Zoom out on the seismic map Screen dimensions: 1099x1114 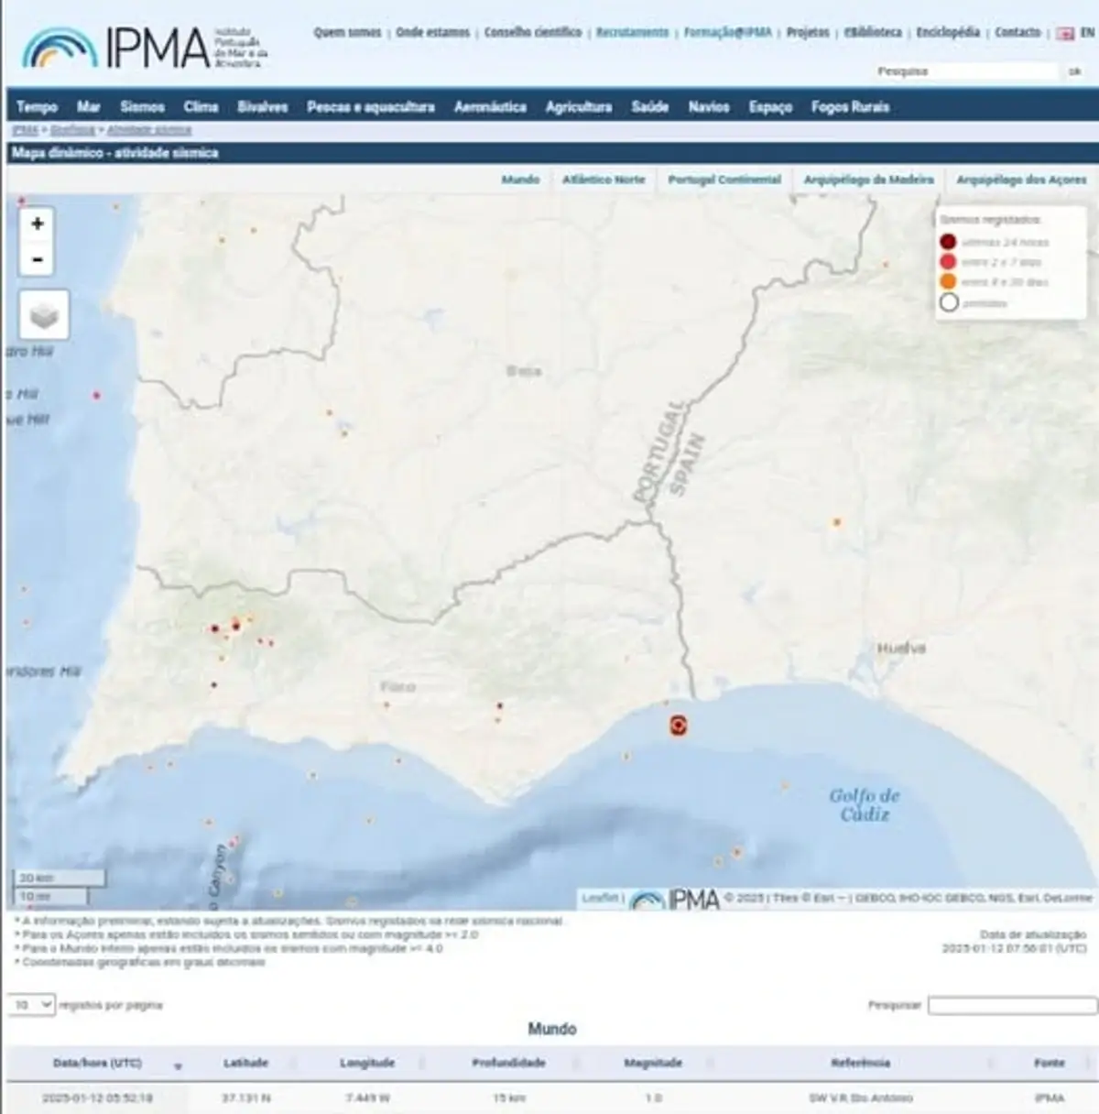coord(38,259)
